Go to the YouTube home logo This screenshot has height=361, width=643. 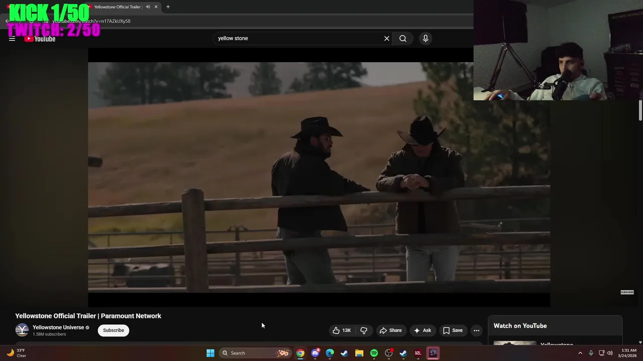[40, 39]
